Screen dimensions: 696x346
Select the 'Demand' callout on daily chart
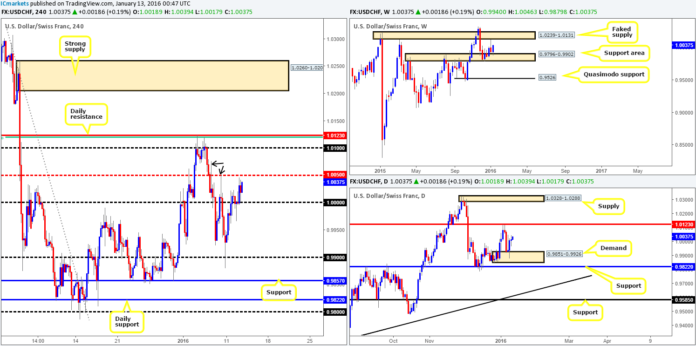point(613,248)
